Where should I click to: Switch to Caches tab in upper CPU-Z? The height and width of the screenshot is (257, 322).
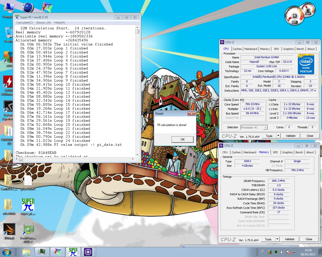(x=237, y=49)
